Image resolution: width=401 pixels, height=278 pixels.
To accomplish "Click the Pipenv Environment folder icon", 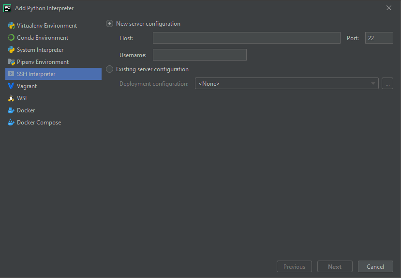I will click(x=11, y=62).
